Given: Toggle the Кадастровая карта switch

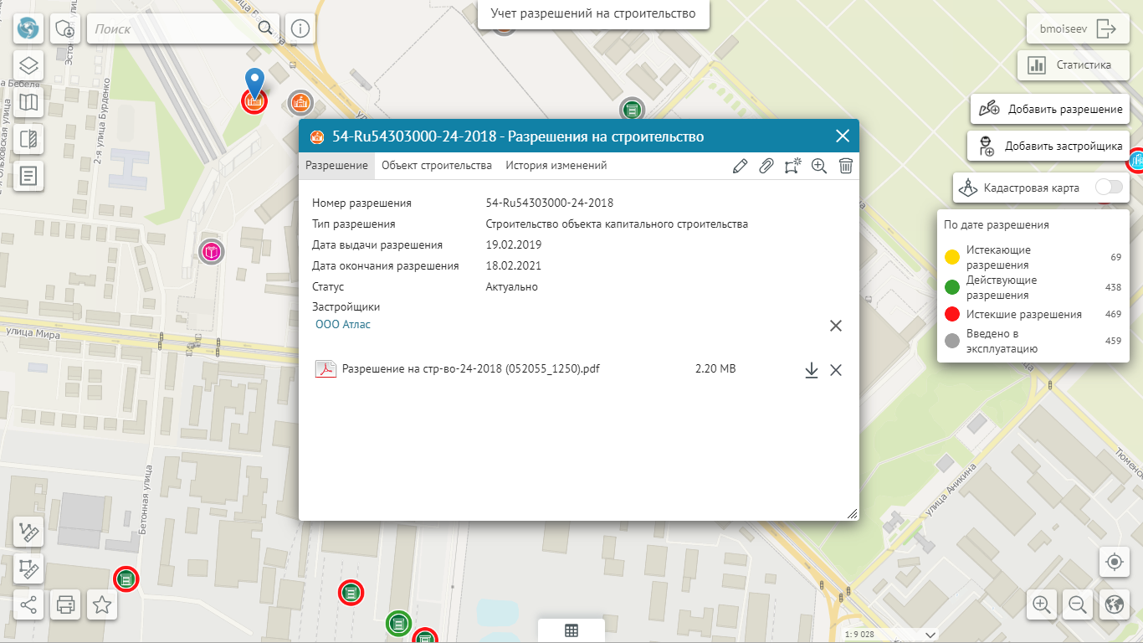Looking at the screenshot, I should coord(1109,188).
